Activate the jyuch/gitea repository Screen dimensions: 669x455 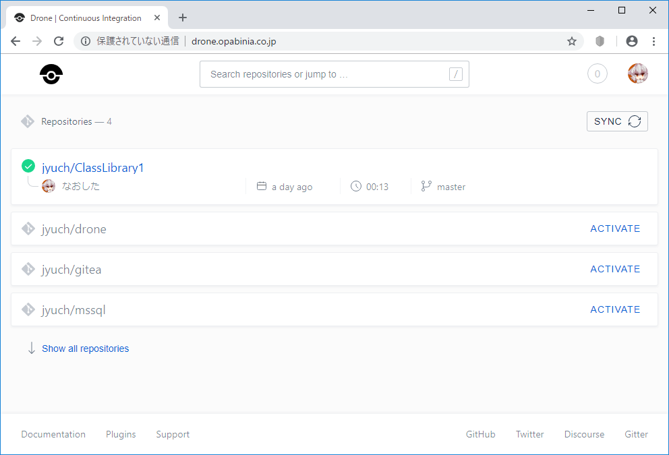click(615, 269)
